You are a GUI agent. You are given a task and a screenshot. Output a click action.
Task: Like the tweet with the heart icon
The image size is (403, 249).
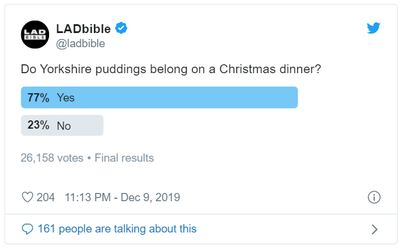(x=27, y=197)
